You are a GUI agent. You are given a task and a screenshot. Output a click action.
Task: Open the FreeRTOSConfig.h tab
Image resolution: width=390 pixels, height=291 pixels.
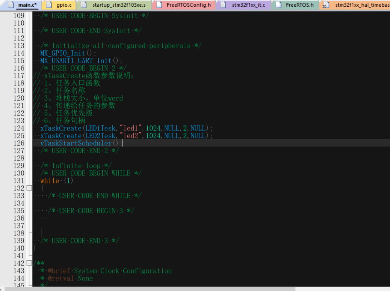tap(189, 5)
